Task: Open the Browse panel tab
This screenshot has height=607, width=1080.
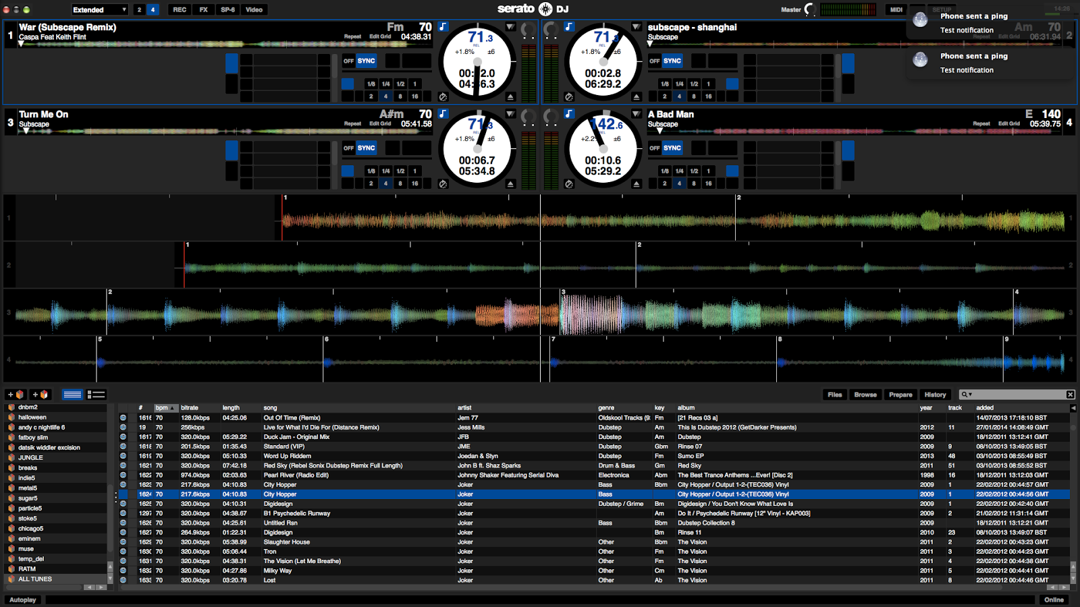Action: click(865, 395)
